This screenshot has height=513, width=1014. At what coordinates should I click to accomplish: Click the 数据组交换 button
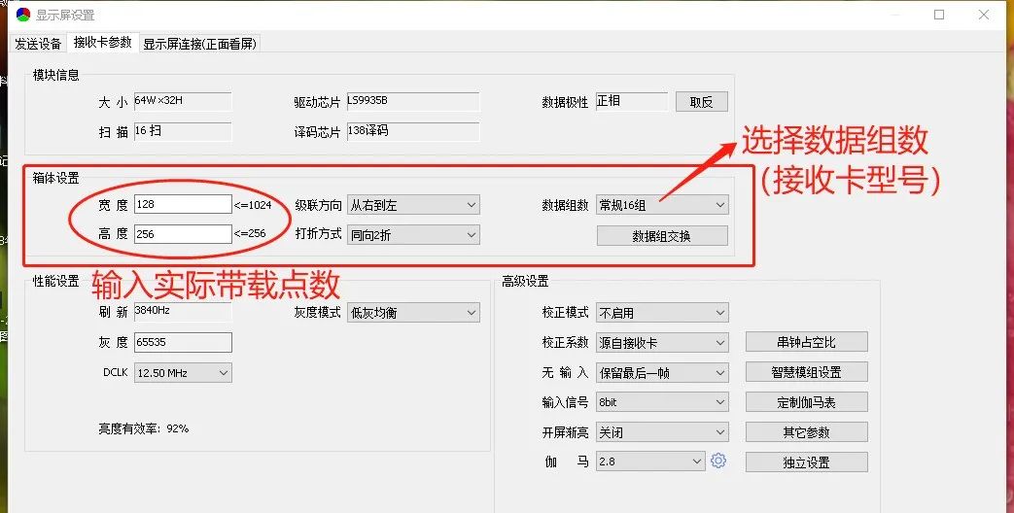[x=662, y=236]
